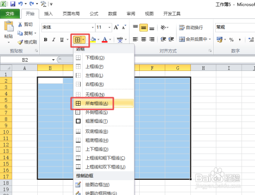Open Font Color dropdown arrow
This screenshot has height=195, width=255.
point(110,40)
